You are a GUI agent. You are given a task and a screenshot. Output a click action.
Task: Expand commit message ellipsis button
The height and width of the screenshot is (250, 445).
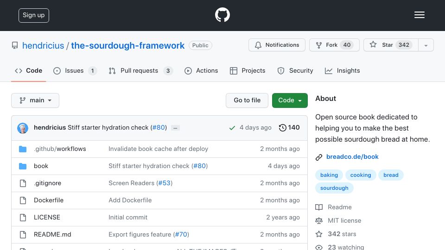click(175, 128)
